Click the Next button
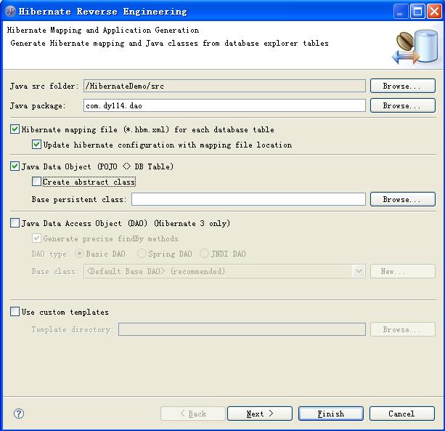Image resolution: width=445 pixels, height=431 pixels. pos(260,414)
